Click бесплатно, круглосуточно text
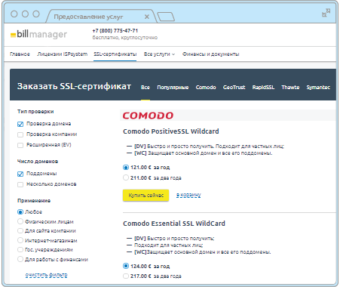Screen dimensions: 340x287 click(125, 38)
